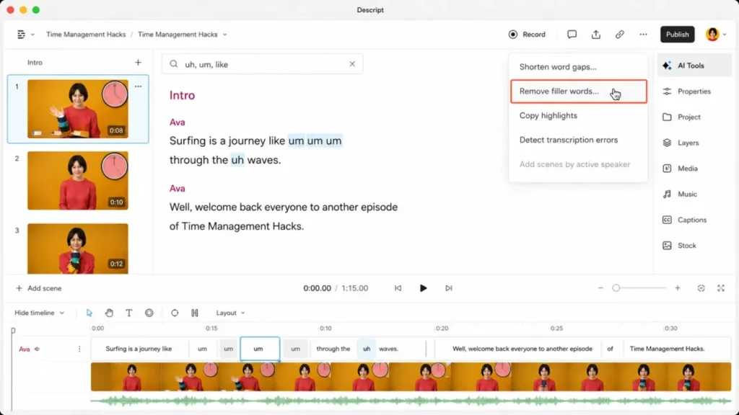Zoom in timeline with plus icon
739x415 pixels.
pyautogui.click(x=677, y=288)
